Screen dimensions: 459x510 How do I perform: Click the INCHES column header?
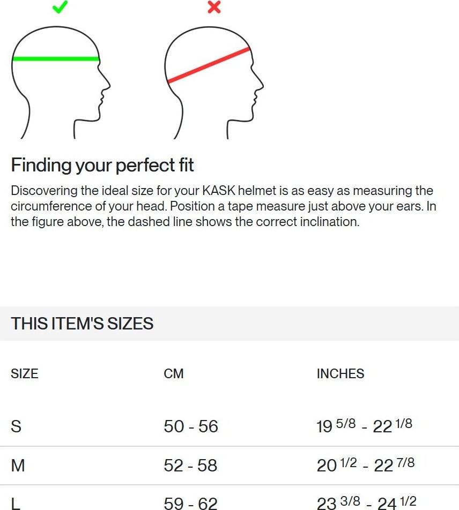(340, 374)
